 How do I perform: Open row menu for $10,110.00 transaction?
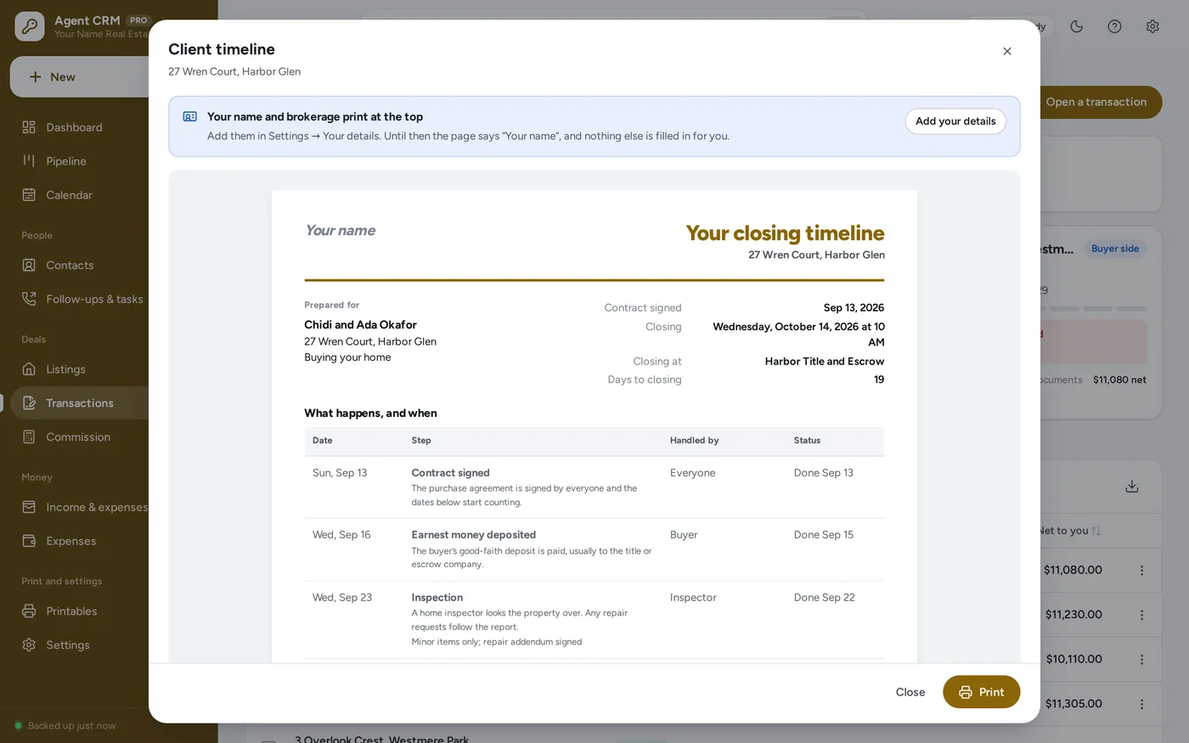click(1141, 660)
